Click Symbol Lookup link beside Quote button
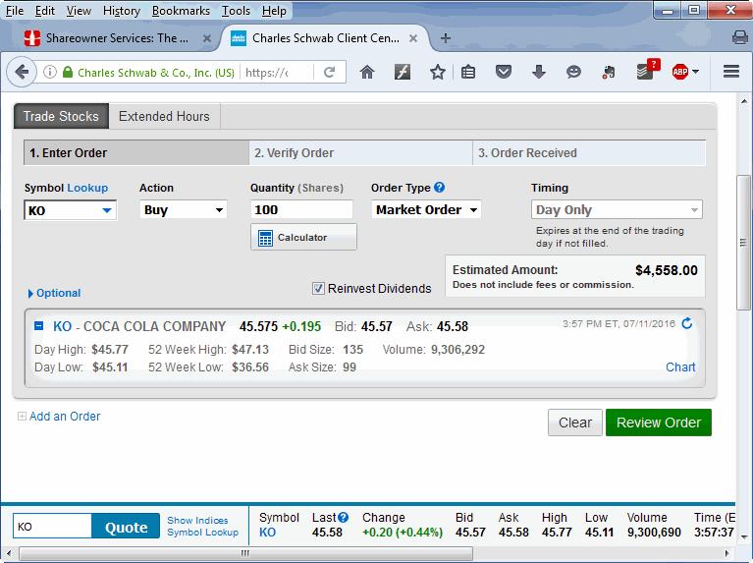753x563 pixels. click(x=202, y=533)
